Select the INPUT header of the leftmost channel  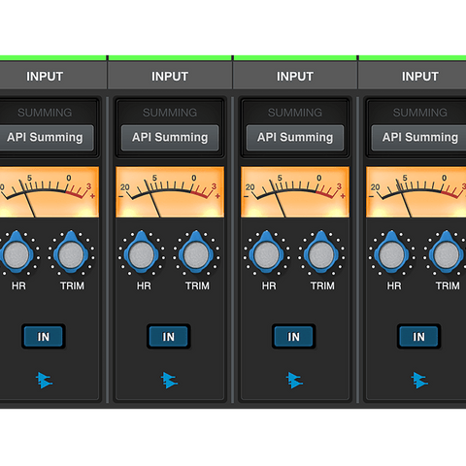pos(53,77)
